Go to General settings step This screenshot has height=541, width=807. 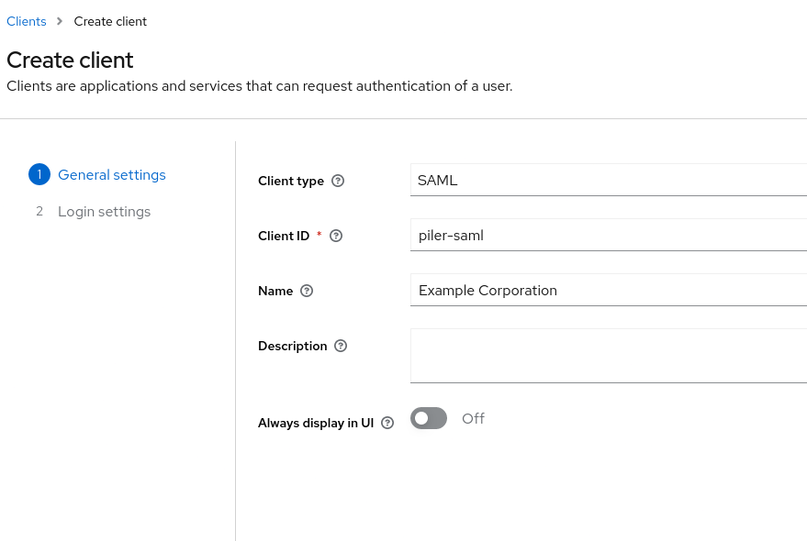tap(112, 174)
